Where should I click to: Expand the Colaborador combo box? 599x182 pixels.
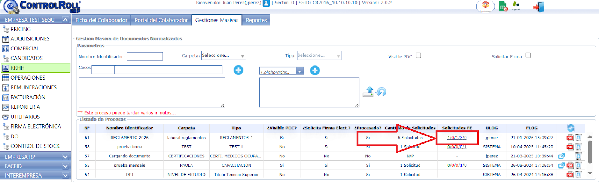pos(300,71)
